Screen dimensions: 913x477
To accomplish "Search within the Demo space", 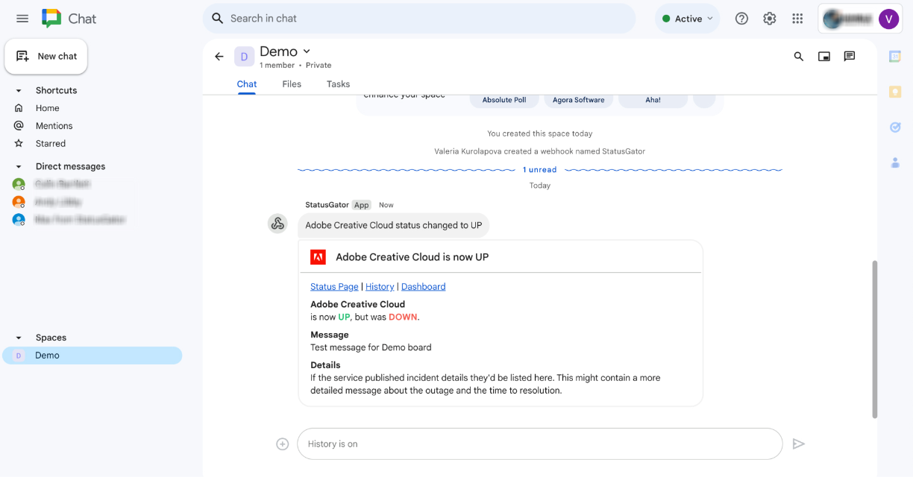I will point(799,56).
